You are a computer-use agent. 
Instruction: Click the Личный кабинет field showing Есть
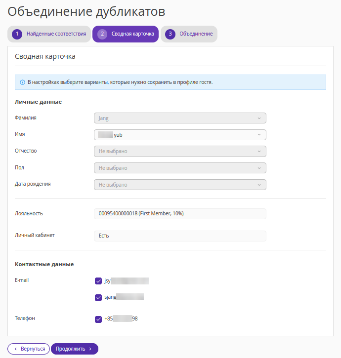(180, 236)
